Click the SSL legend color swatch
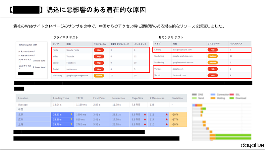265x150 pixels. (x=232, y=95)
